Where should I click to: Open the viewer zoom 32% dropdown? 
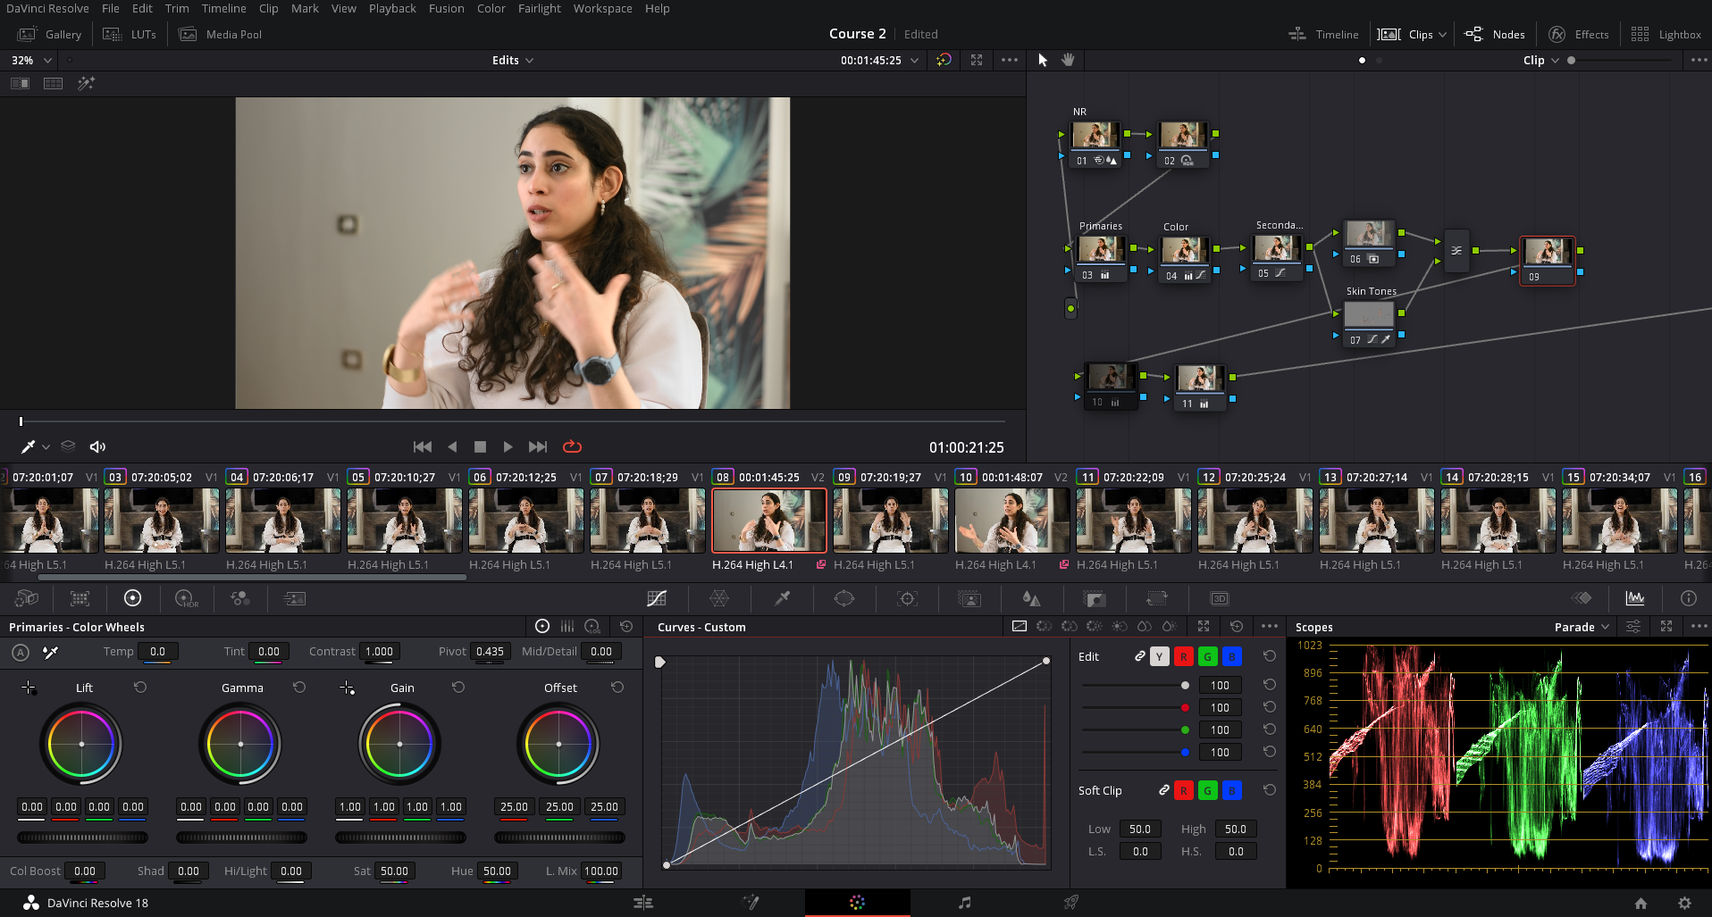click(31, 60)
